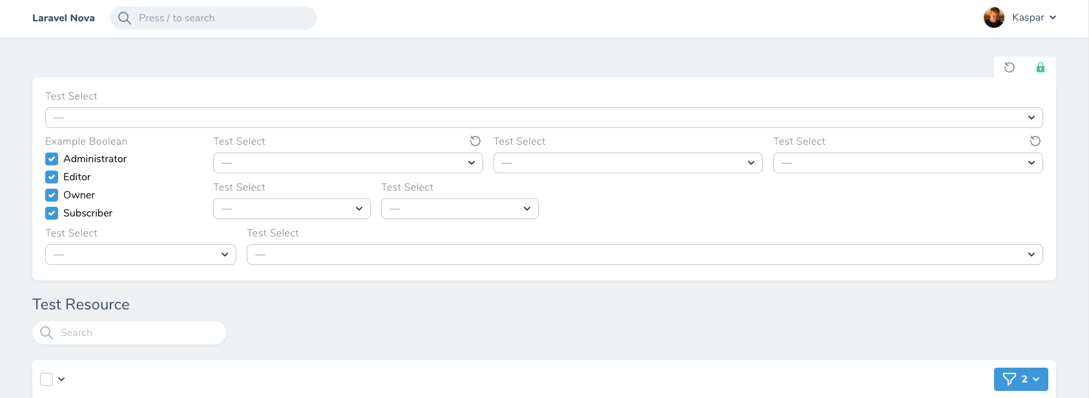Uncheck the Editor checkbox
Viewport: 1089px width, 398px height.
pos(52,177)
